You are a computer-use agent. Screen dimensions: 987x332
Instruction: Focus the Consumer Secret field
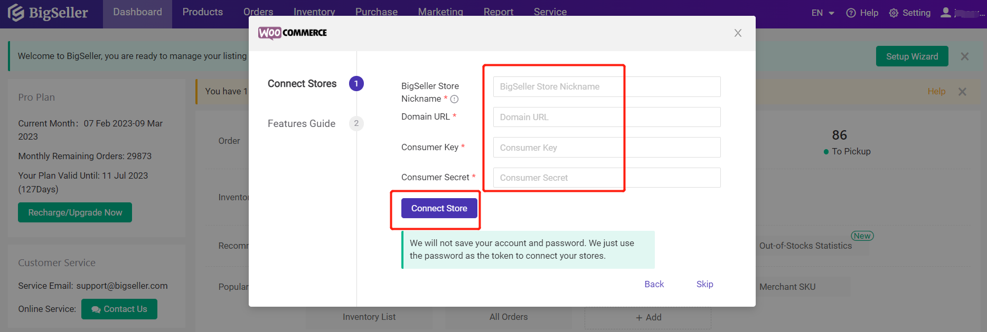[607, 178]
